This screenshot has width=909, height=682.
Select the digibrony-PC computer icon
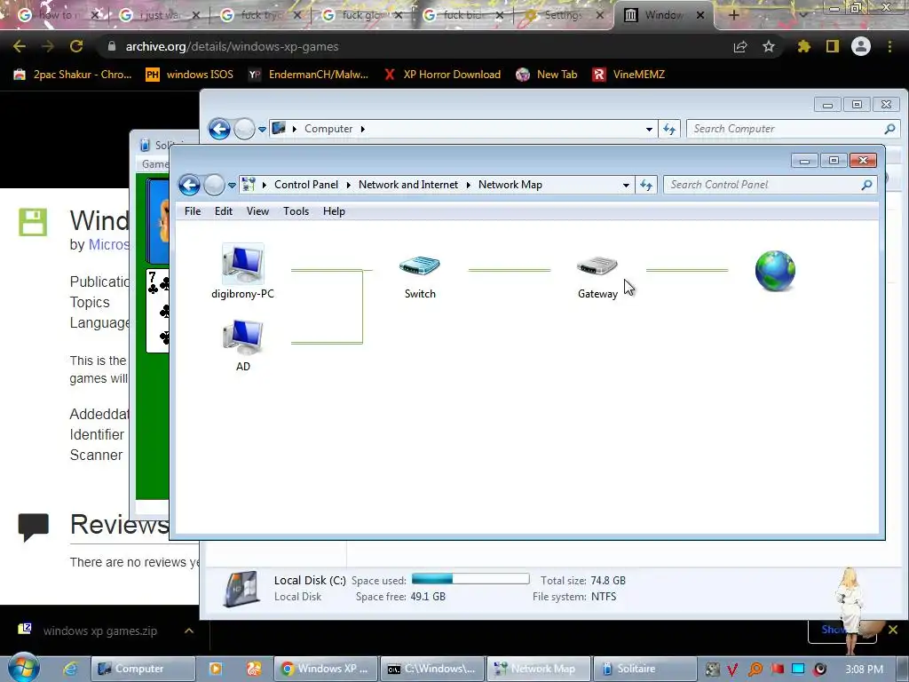[x=243, y=264]
